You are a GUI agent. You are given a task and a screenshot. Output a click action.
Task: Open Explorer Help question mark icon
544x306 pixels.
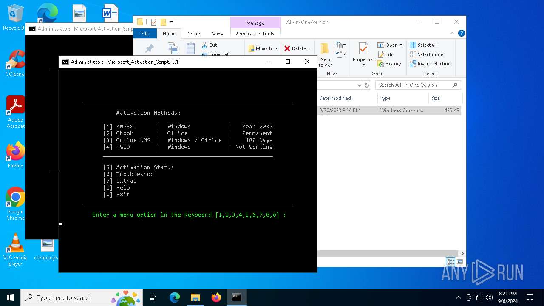coord(462,33)
